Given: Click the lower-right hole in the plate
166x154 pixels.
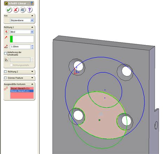Looking at the screenshot, I should (x=126, y=120).
